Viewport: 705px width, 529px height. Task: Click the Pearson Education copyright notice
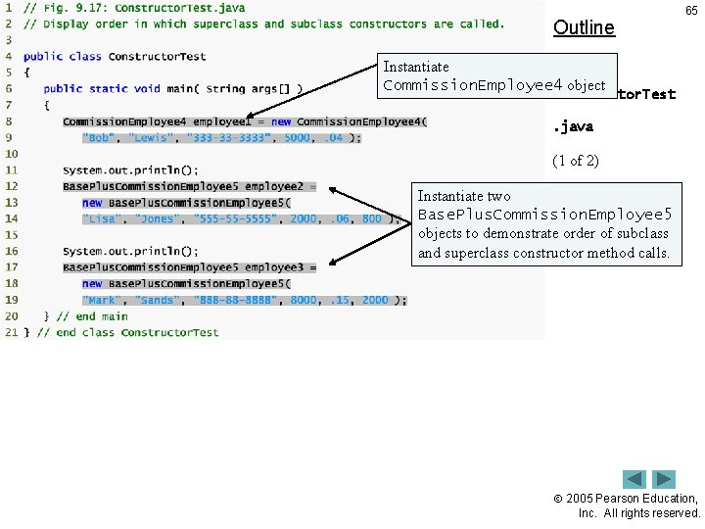tap(627, 505)
